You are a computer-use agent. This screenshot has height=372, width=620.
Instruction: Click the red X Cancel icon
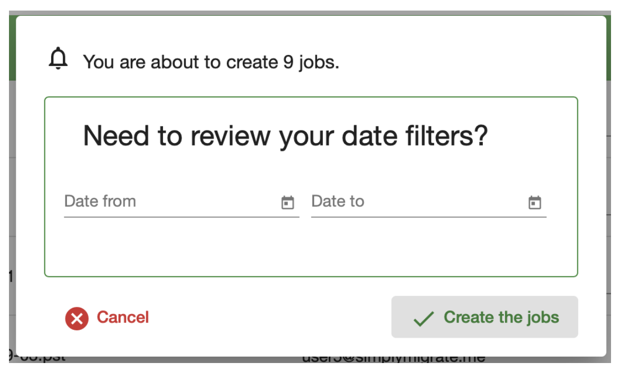[x=77, y=318]
